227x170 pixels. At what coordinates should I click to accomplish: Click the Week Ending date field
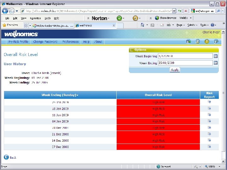coord(185,63)
